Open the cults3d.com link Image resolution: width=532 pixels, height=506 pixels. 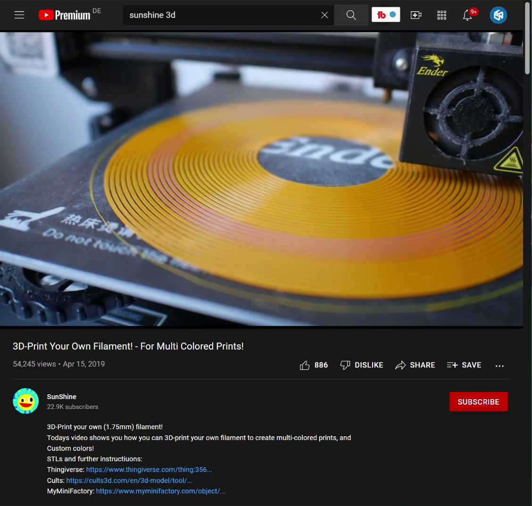click(x=129, y=480)
